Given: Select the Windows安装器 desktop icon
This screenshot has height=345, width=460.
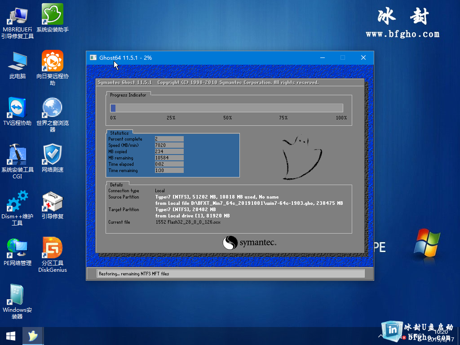Looking at the screenshot, I should pos(18,301).
